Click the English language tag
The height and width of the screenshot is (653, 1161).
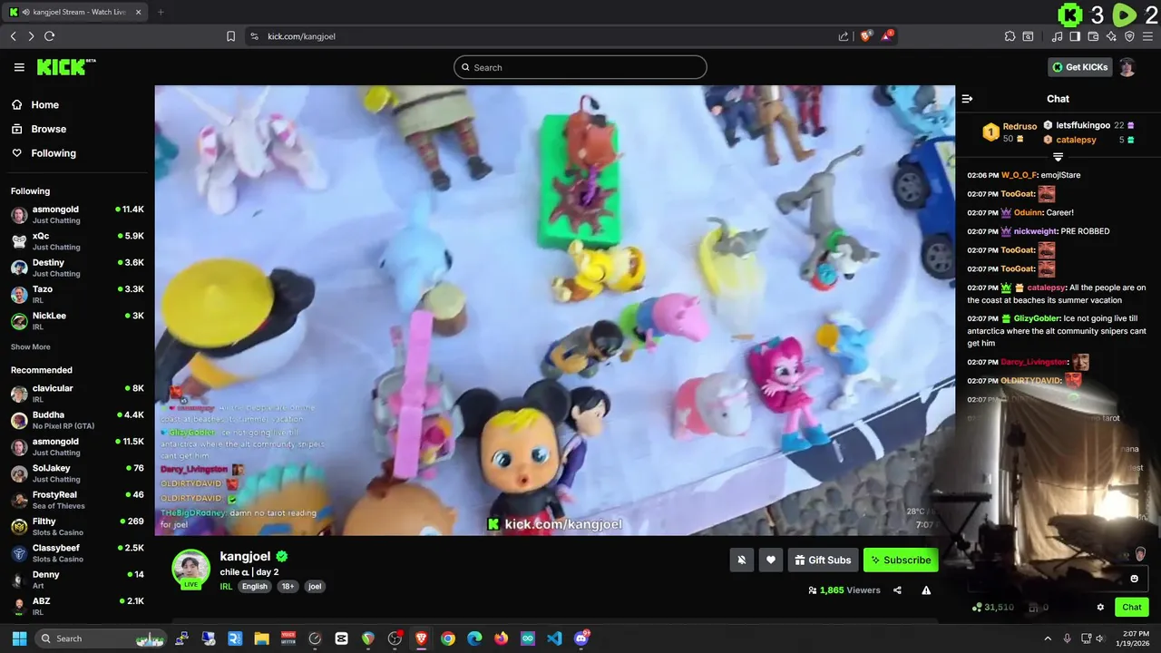tap(255, 586)
